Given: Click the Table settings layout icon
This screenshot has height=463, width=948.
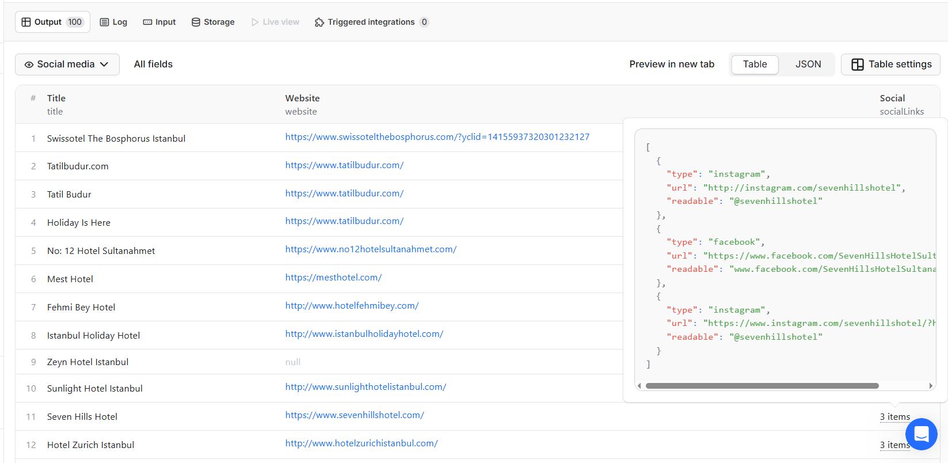Looking at the screenshot, I should tap(858, 64).
